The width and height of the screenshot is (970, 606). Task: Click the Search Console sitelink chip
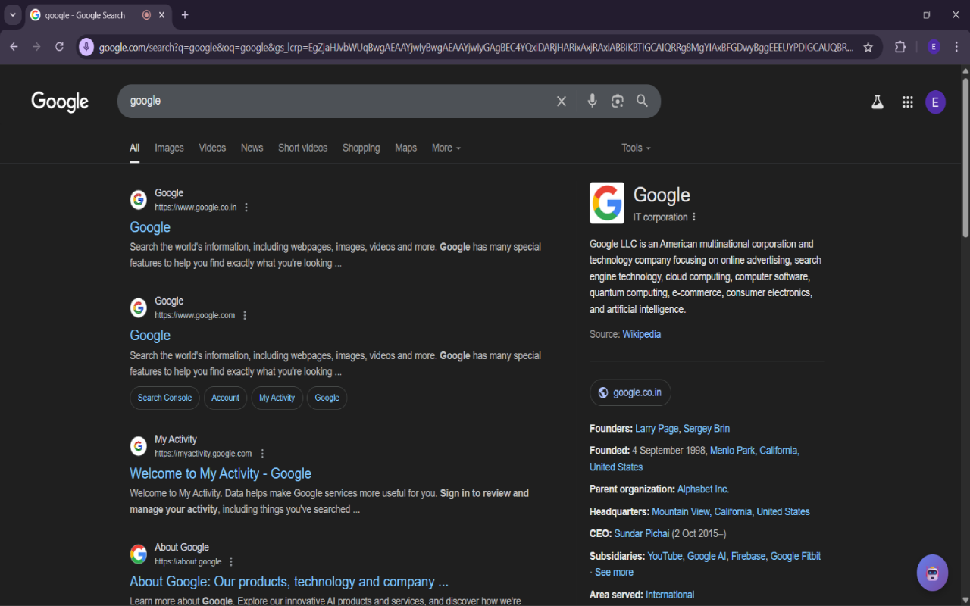(164, 398)
